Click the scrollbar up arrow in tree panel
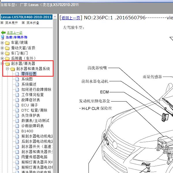 click(x=55, y=17)
